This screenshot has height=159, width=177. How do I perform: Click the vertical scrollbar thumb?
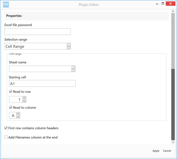173,105
